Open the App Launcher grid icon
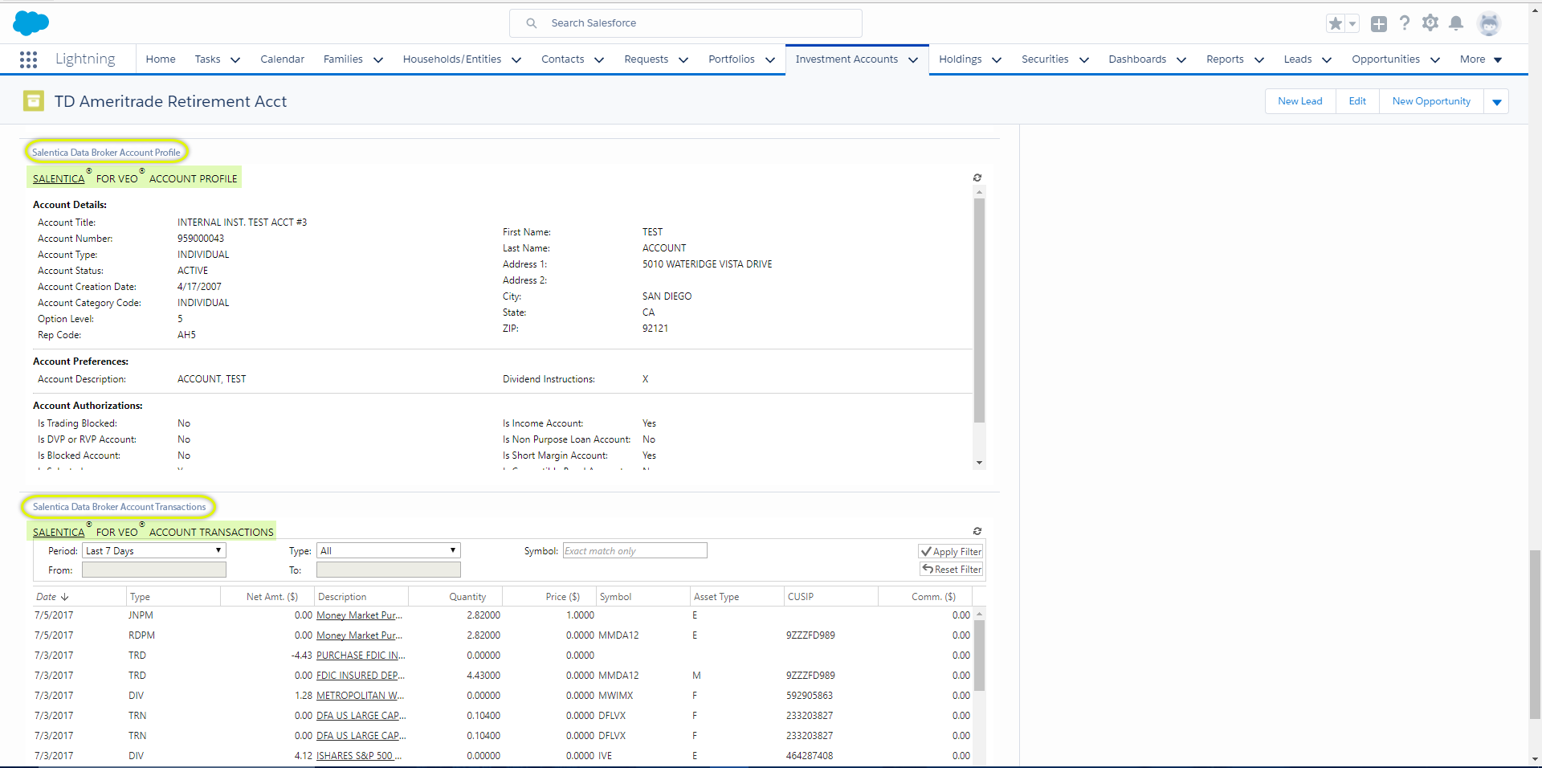 28,59
